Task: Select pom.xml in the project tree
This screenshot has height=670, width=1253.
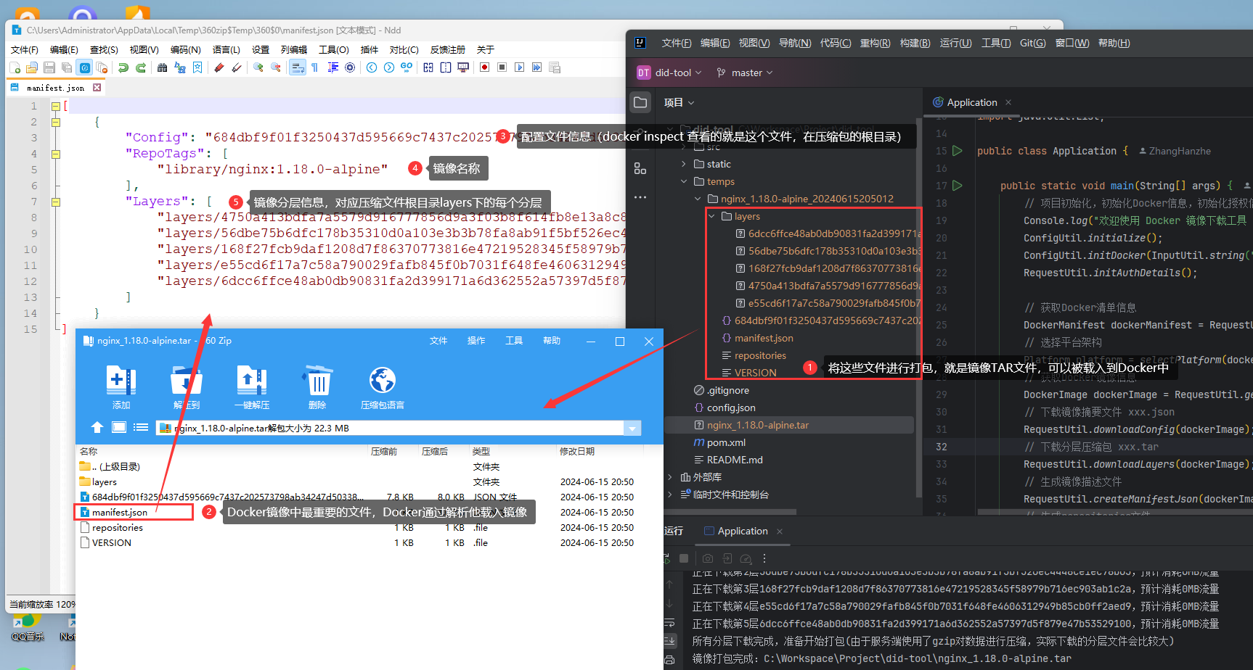Action: pos(726,442)
